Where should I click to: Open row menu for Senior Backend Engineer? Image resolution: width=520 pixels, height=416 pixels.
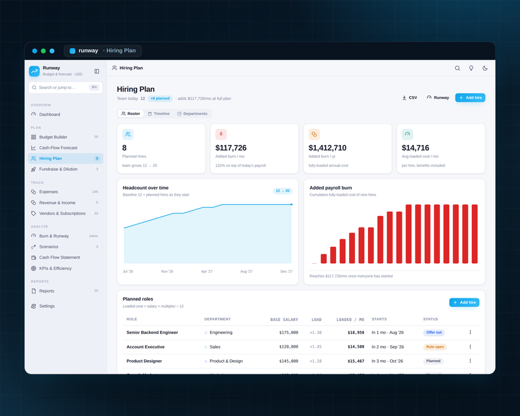[x=470, y=332]
